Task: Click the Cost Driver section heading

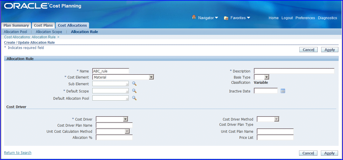Action: [x=16, y=107]
